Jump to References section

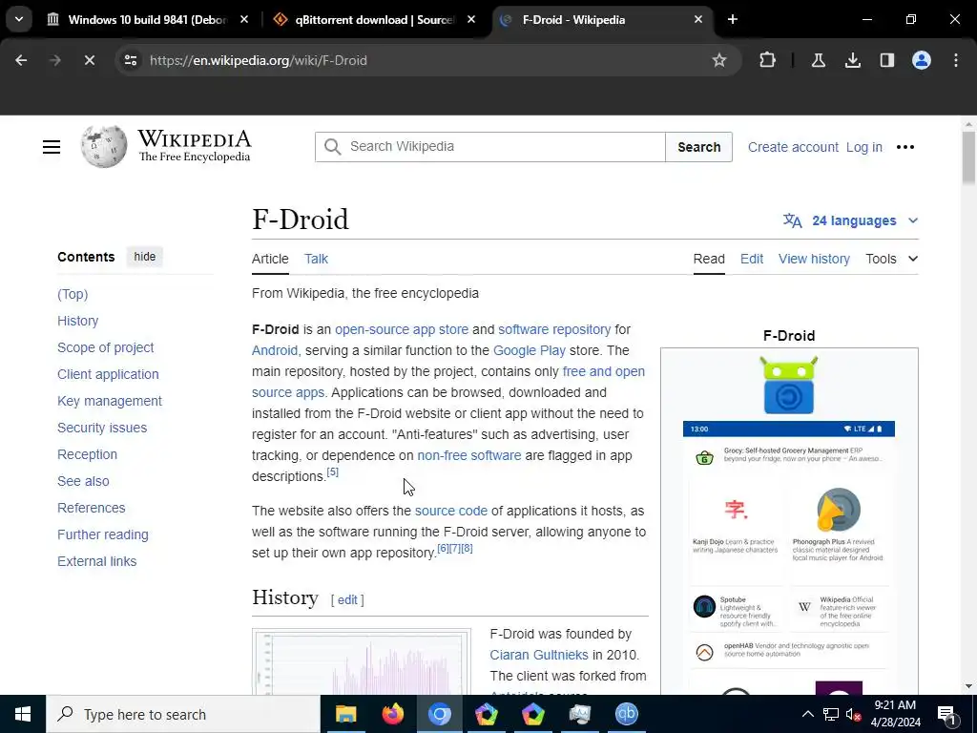pyautogui.click(x=91, y=509)
